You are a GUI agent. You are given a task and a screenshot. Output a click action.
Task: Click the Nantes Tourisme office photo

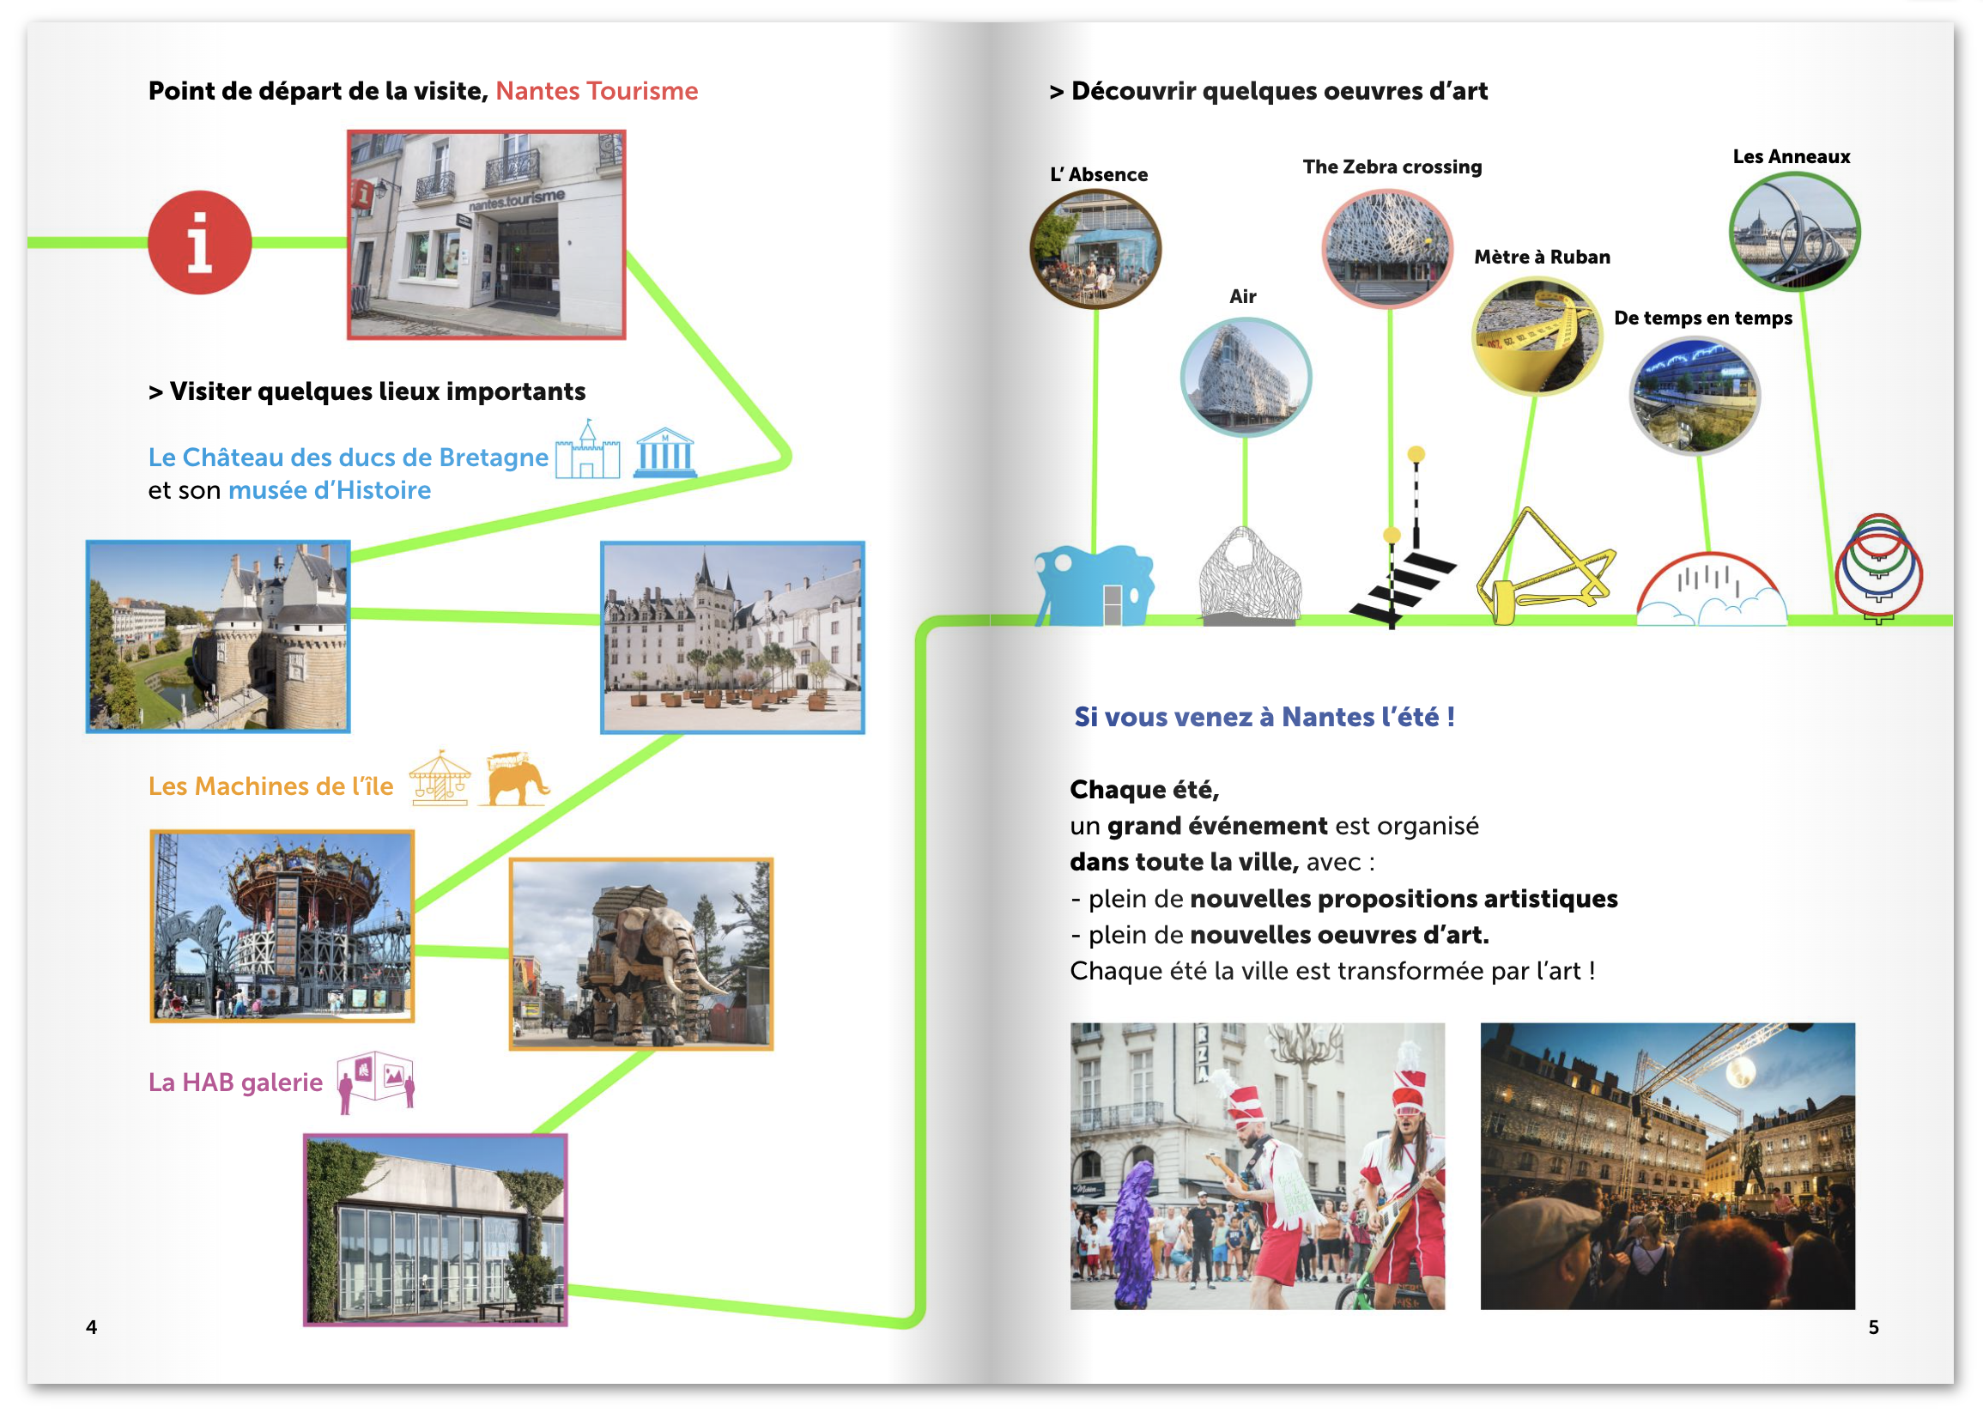pyautogui.click(x=487, y=235)
